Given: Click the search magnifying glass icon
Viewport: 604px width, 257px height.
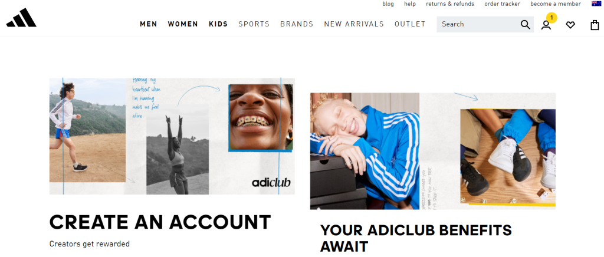Looking at the screenshot, I should [x=525, y=24].
